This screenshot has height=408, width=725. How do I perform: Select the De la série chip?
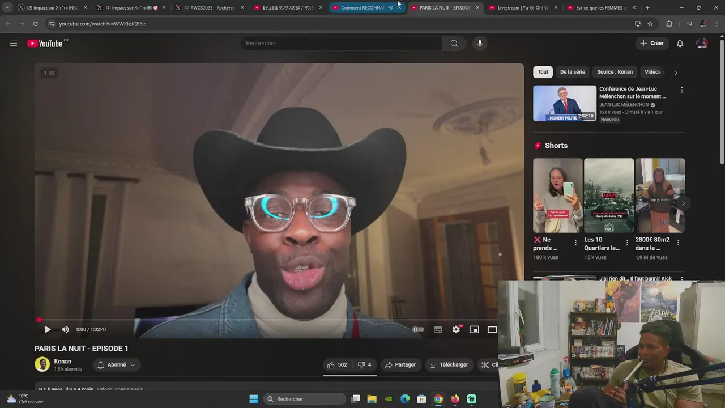point(572,72)
